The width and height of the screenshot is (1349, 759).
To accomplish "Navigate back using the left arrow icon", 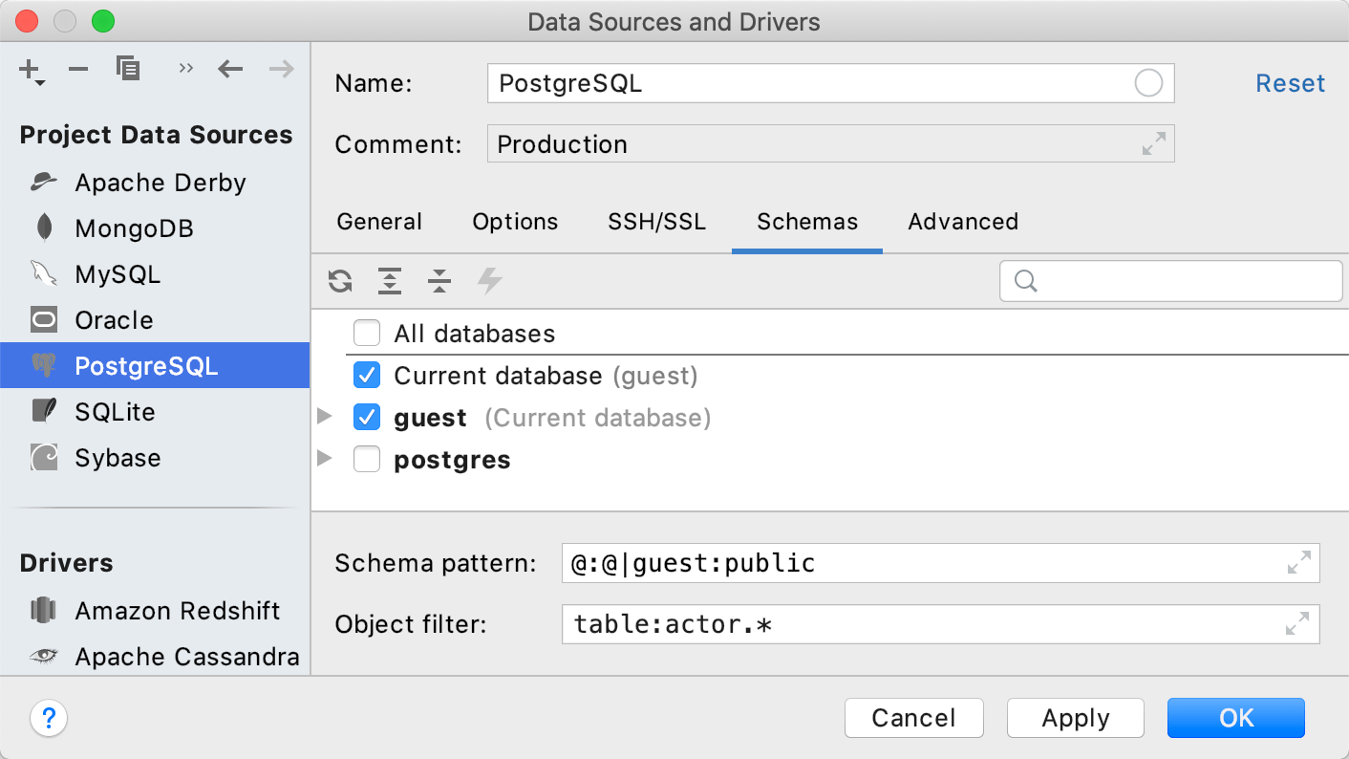I will click(230, 68).
